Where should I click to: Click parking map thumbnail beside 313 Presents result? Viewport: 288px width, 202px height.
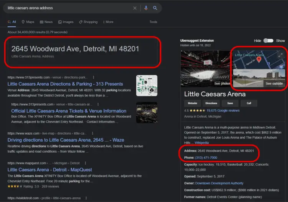click(147, 86)
